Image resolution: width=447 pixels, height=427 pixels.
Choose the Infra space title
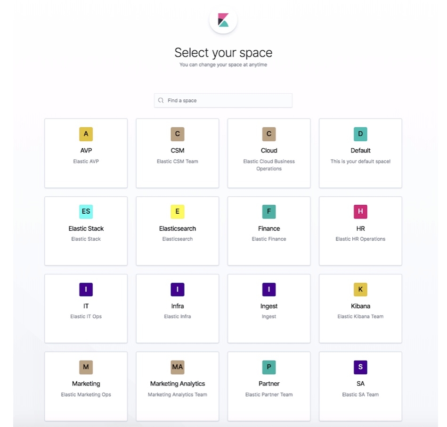coord(177,306)
